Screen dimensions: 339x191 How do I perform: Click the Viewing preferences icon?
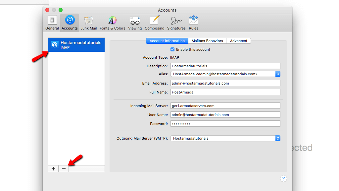(x=135, y=22)
